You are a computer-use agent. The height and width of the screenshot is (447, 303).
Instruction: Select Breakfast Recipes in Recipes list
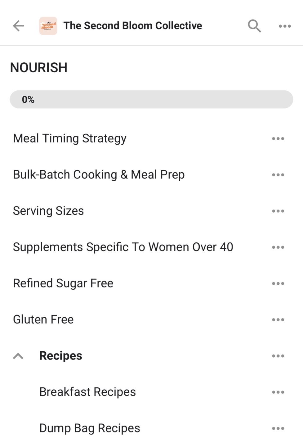pos(87,392)
